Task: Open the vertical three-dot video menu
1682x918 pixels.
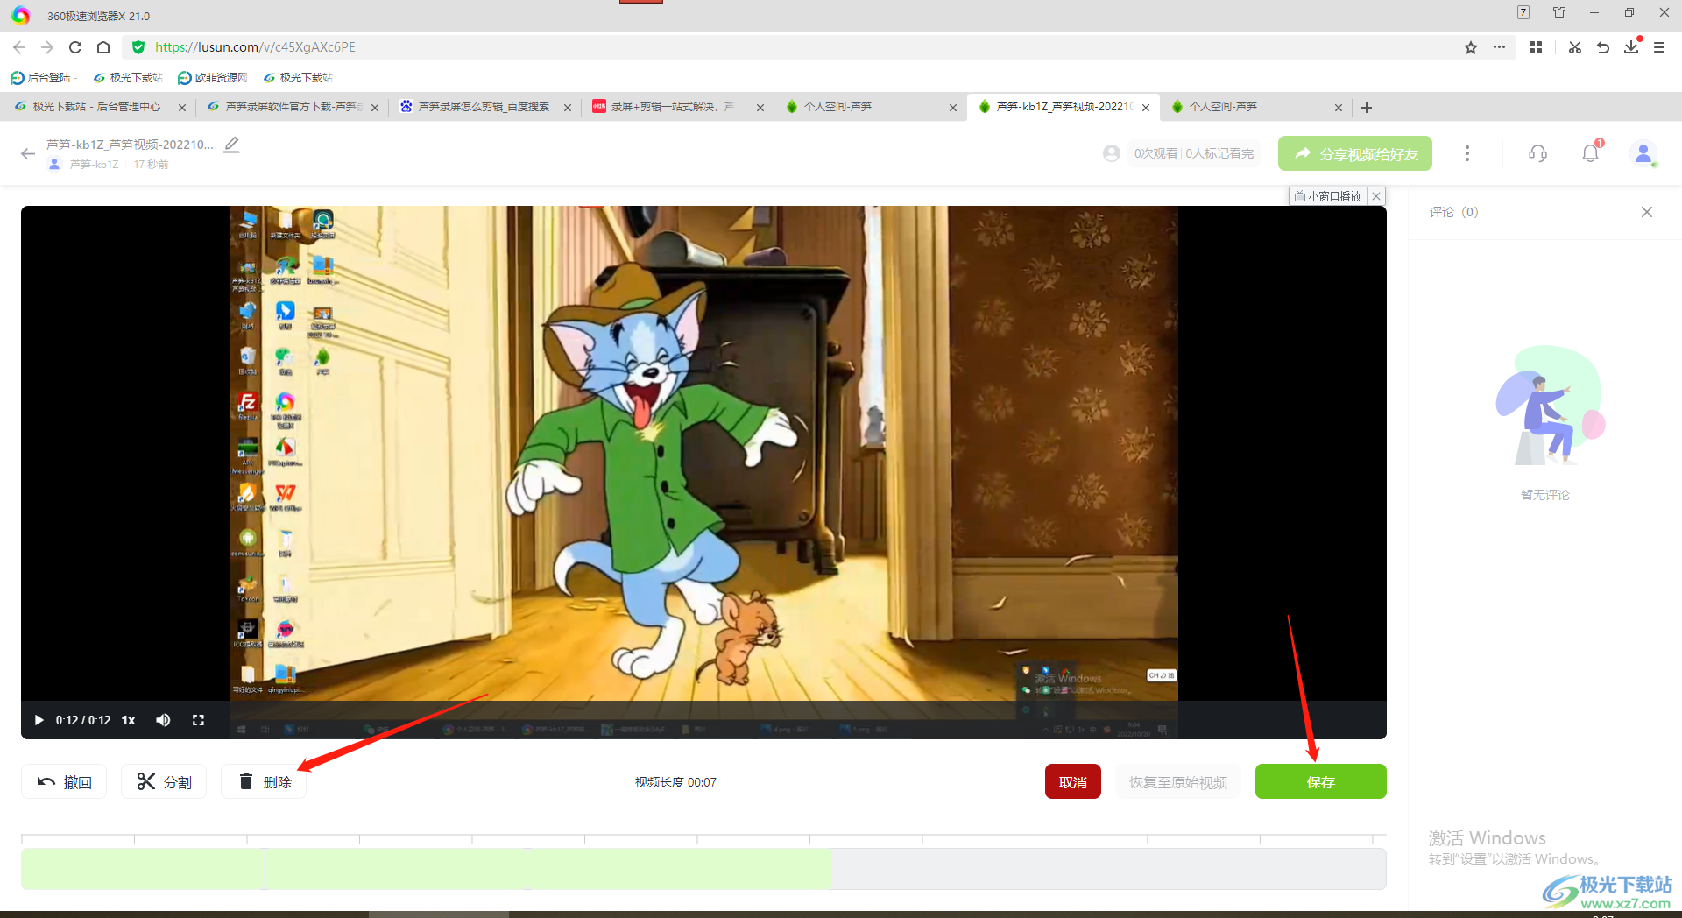Action: [x=1467, y=153]
